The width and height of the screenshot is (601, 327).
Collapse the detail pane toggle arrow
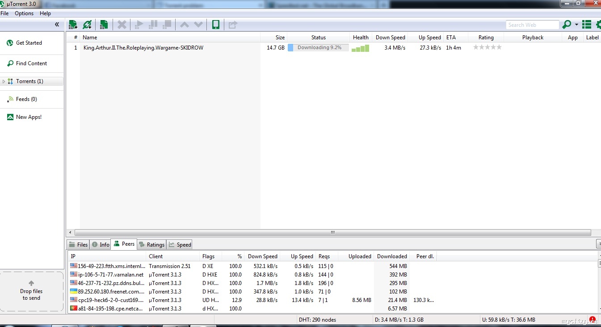599,244
